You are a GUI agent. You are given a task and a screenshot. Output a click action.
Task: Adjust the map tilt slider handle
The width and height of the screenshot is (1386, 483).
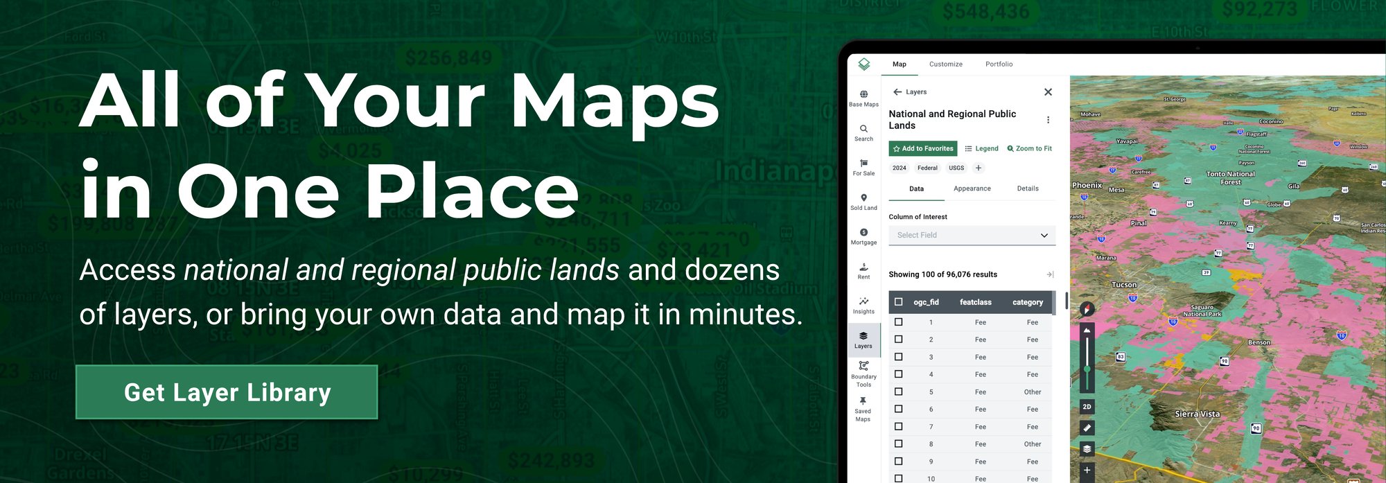[x=1087, y=369]
